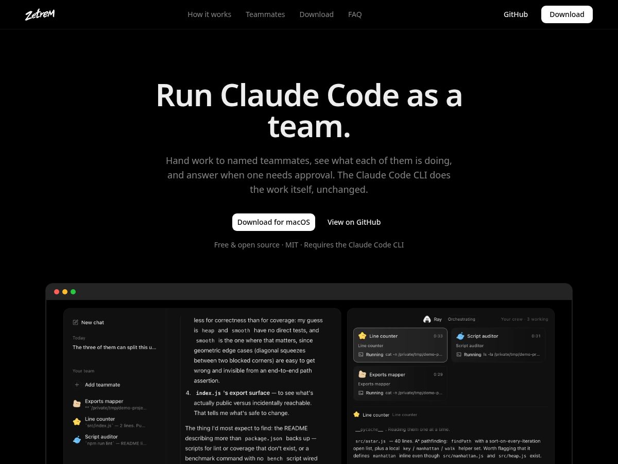Viewport: 618px width, 464px height.
Task: Click the avatar icon on the Exports mapper card
Action: 362,374
